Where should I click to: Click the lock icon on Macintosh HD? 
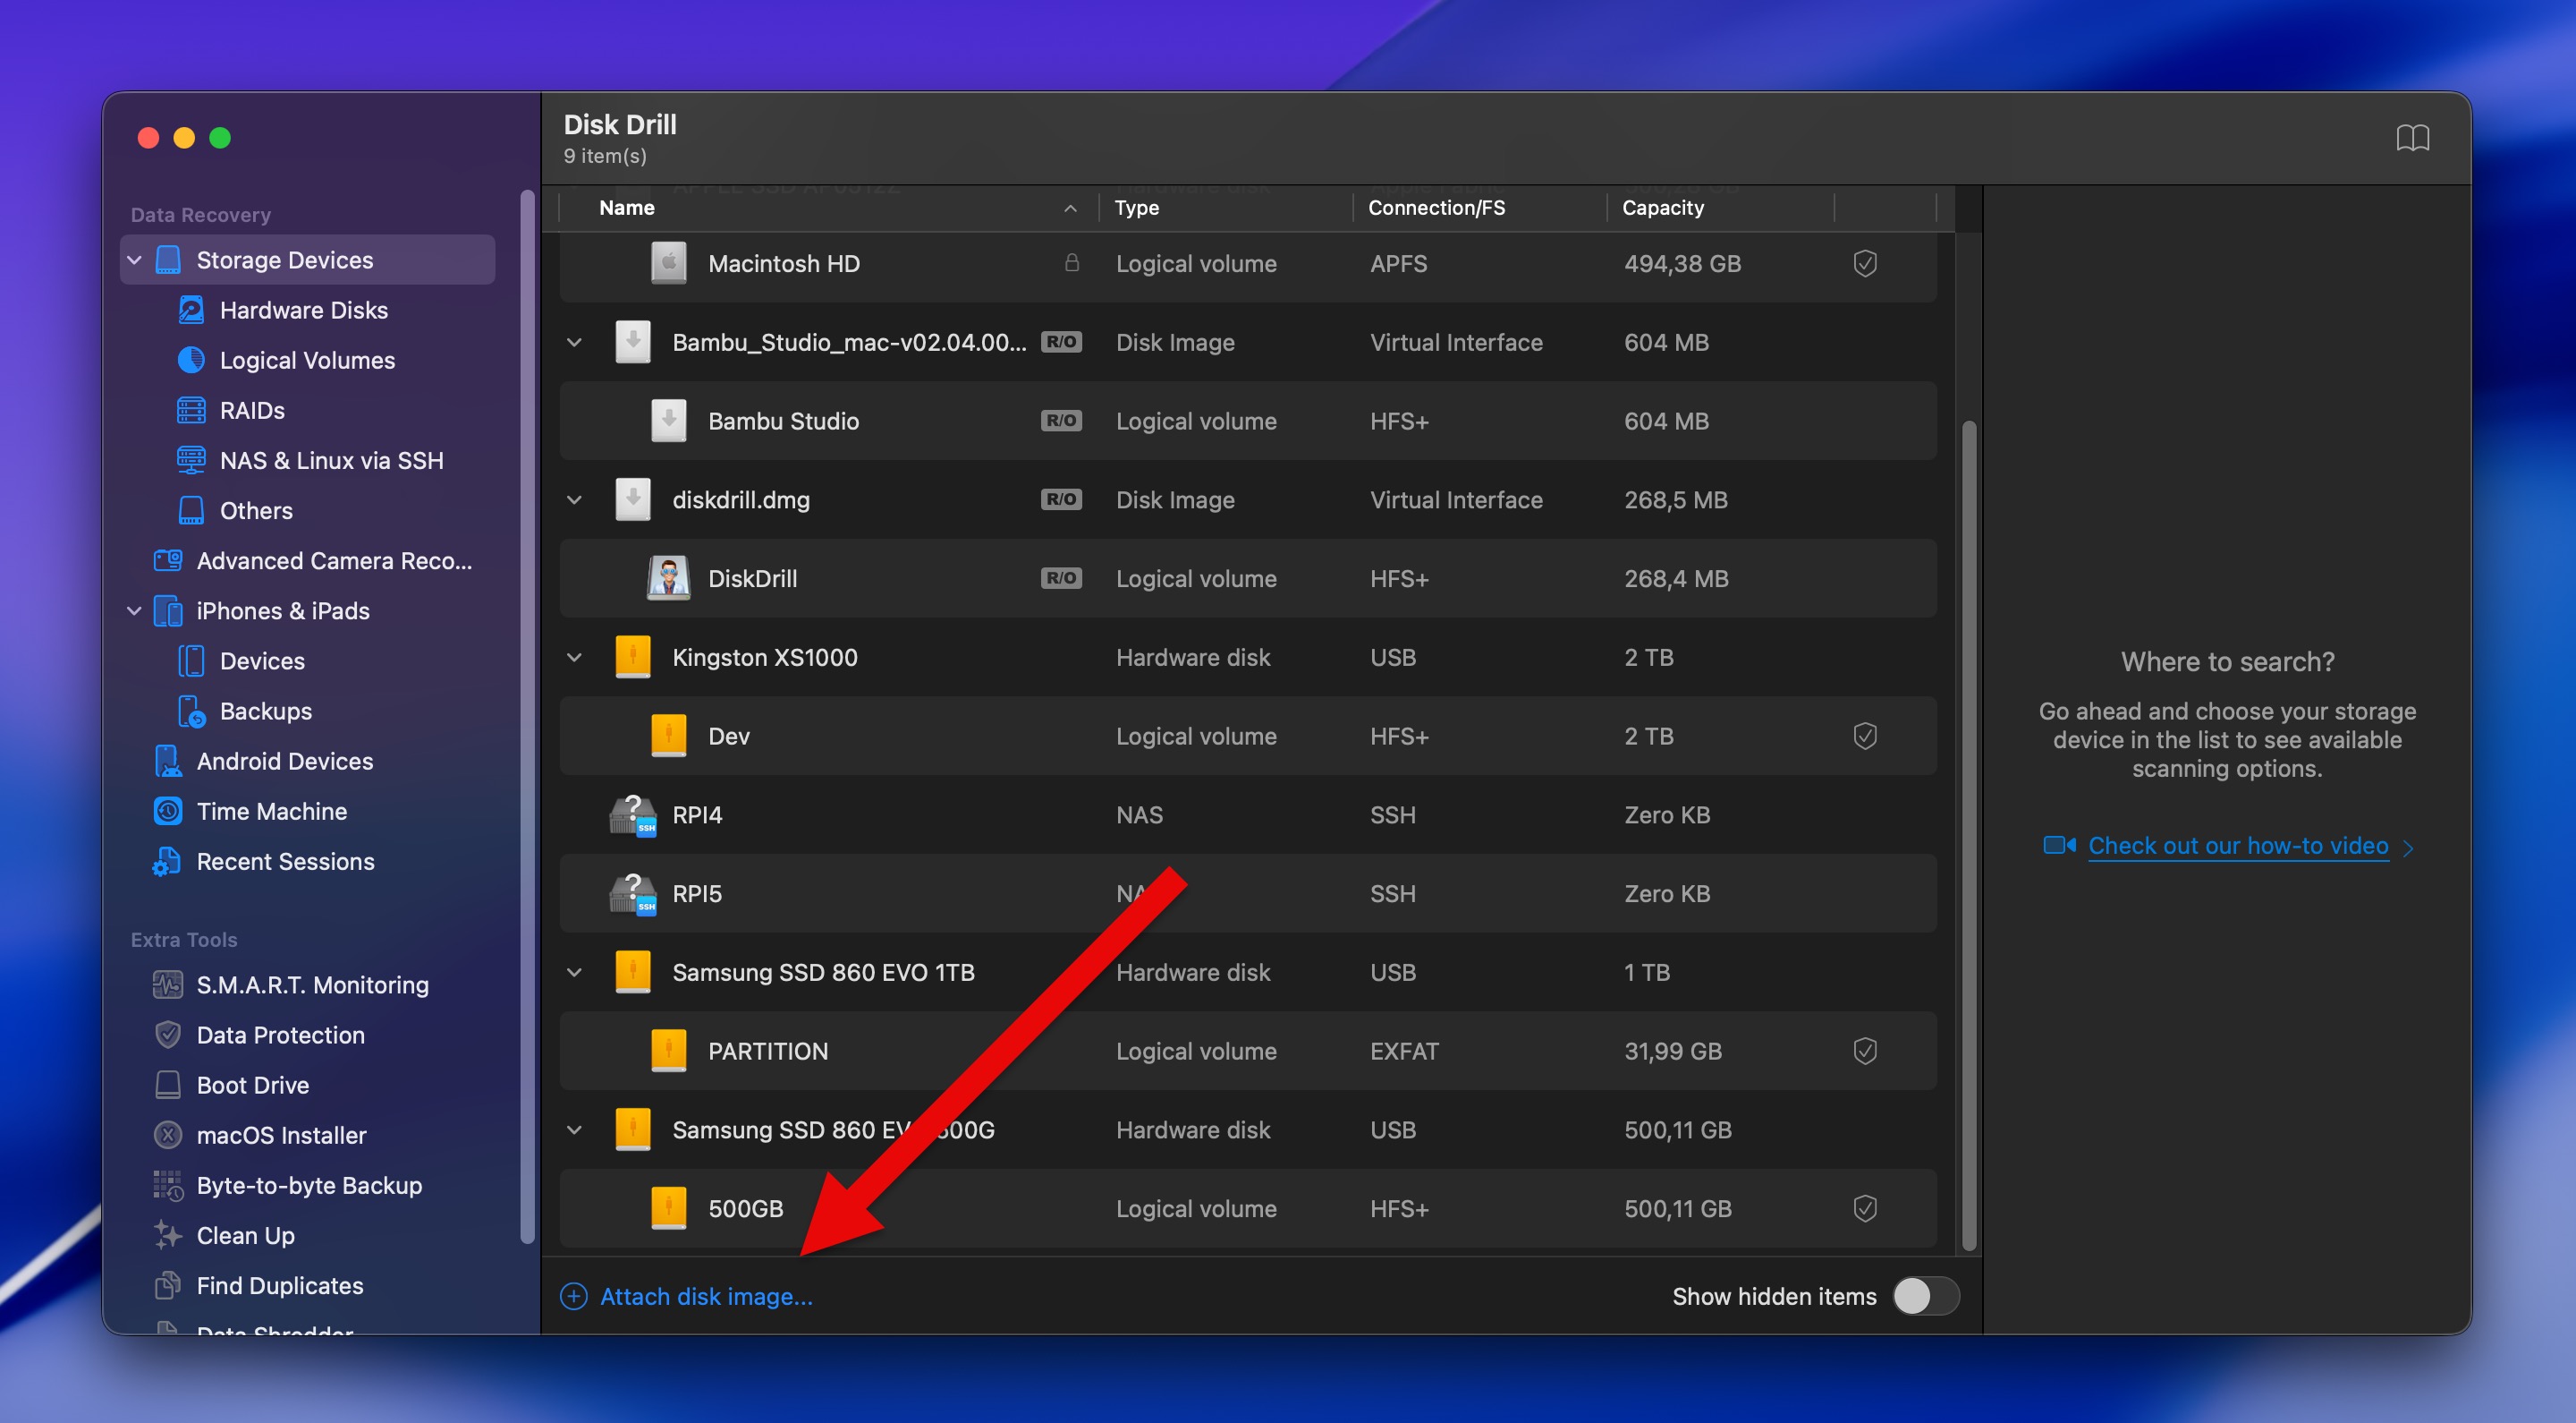click(1073, 263)
